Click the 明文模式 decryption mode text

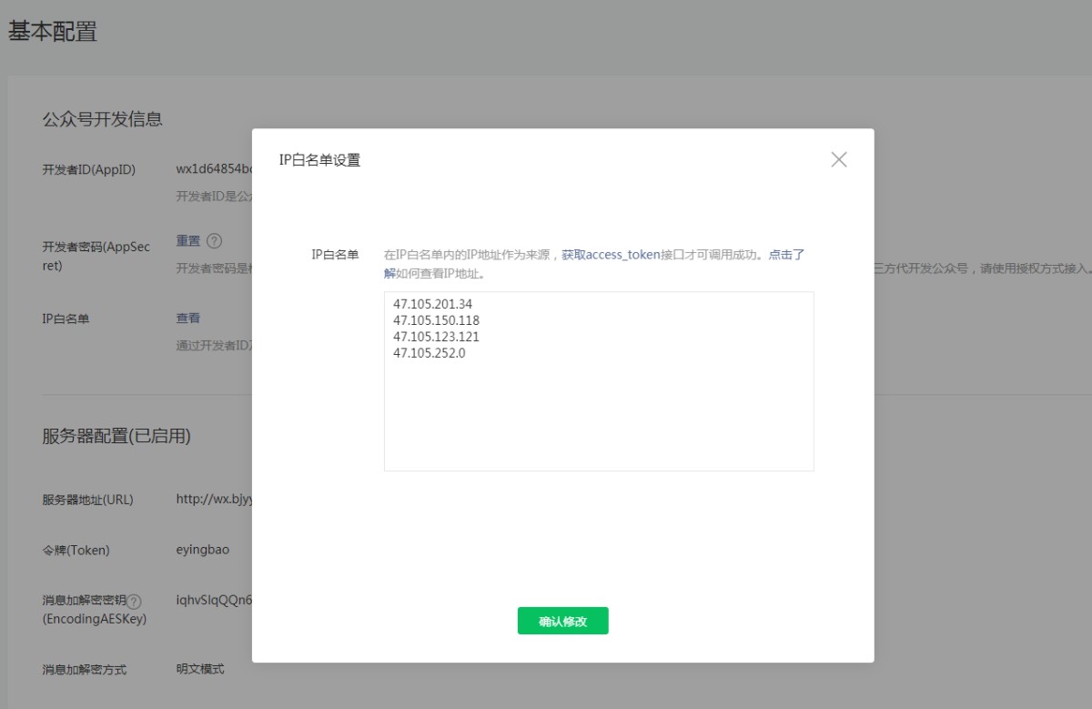tap(199, 669)
